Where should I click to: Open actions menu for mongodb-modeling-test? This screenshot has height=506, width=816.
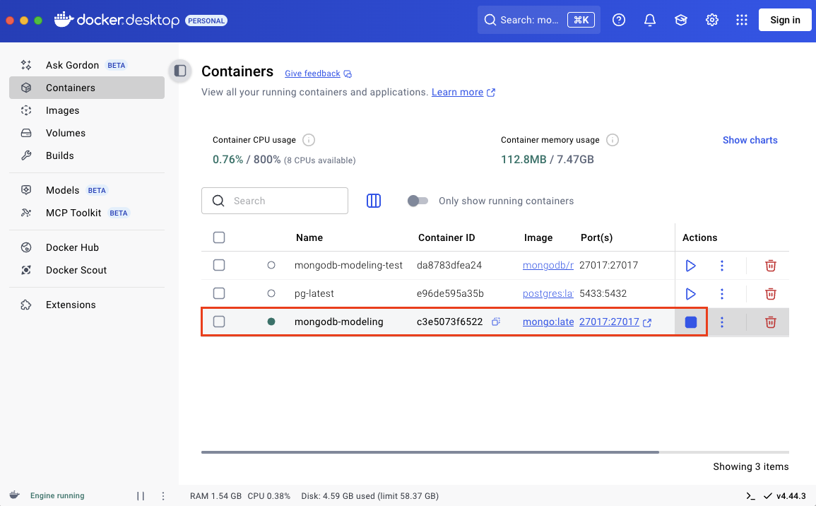click(x=721, y=265)
